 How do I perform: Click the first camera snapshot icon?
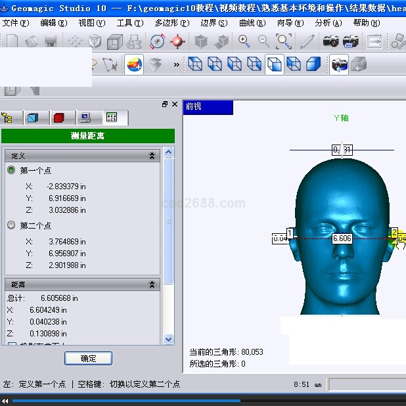(x=331, y=41)
